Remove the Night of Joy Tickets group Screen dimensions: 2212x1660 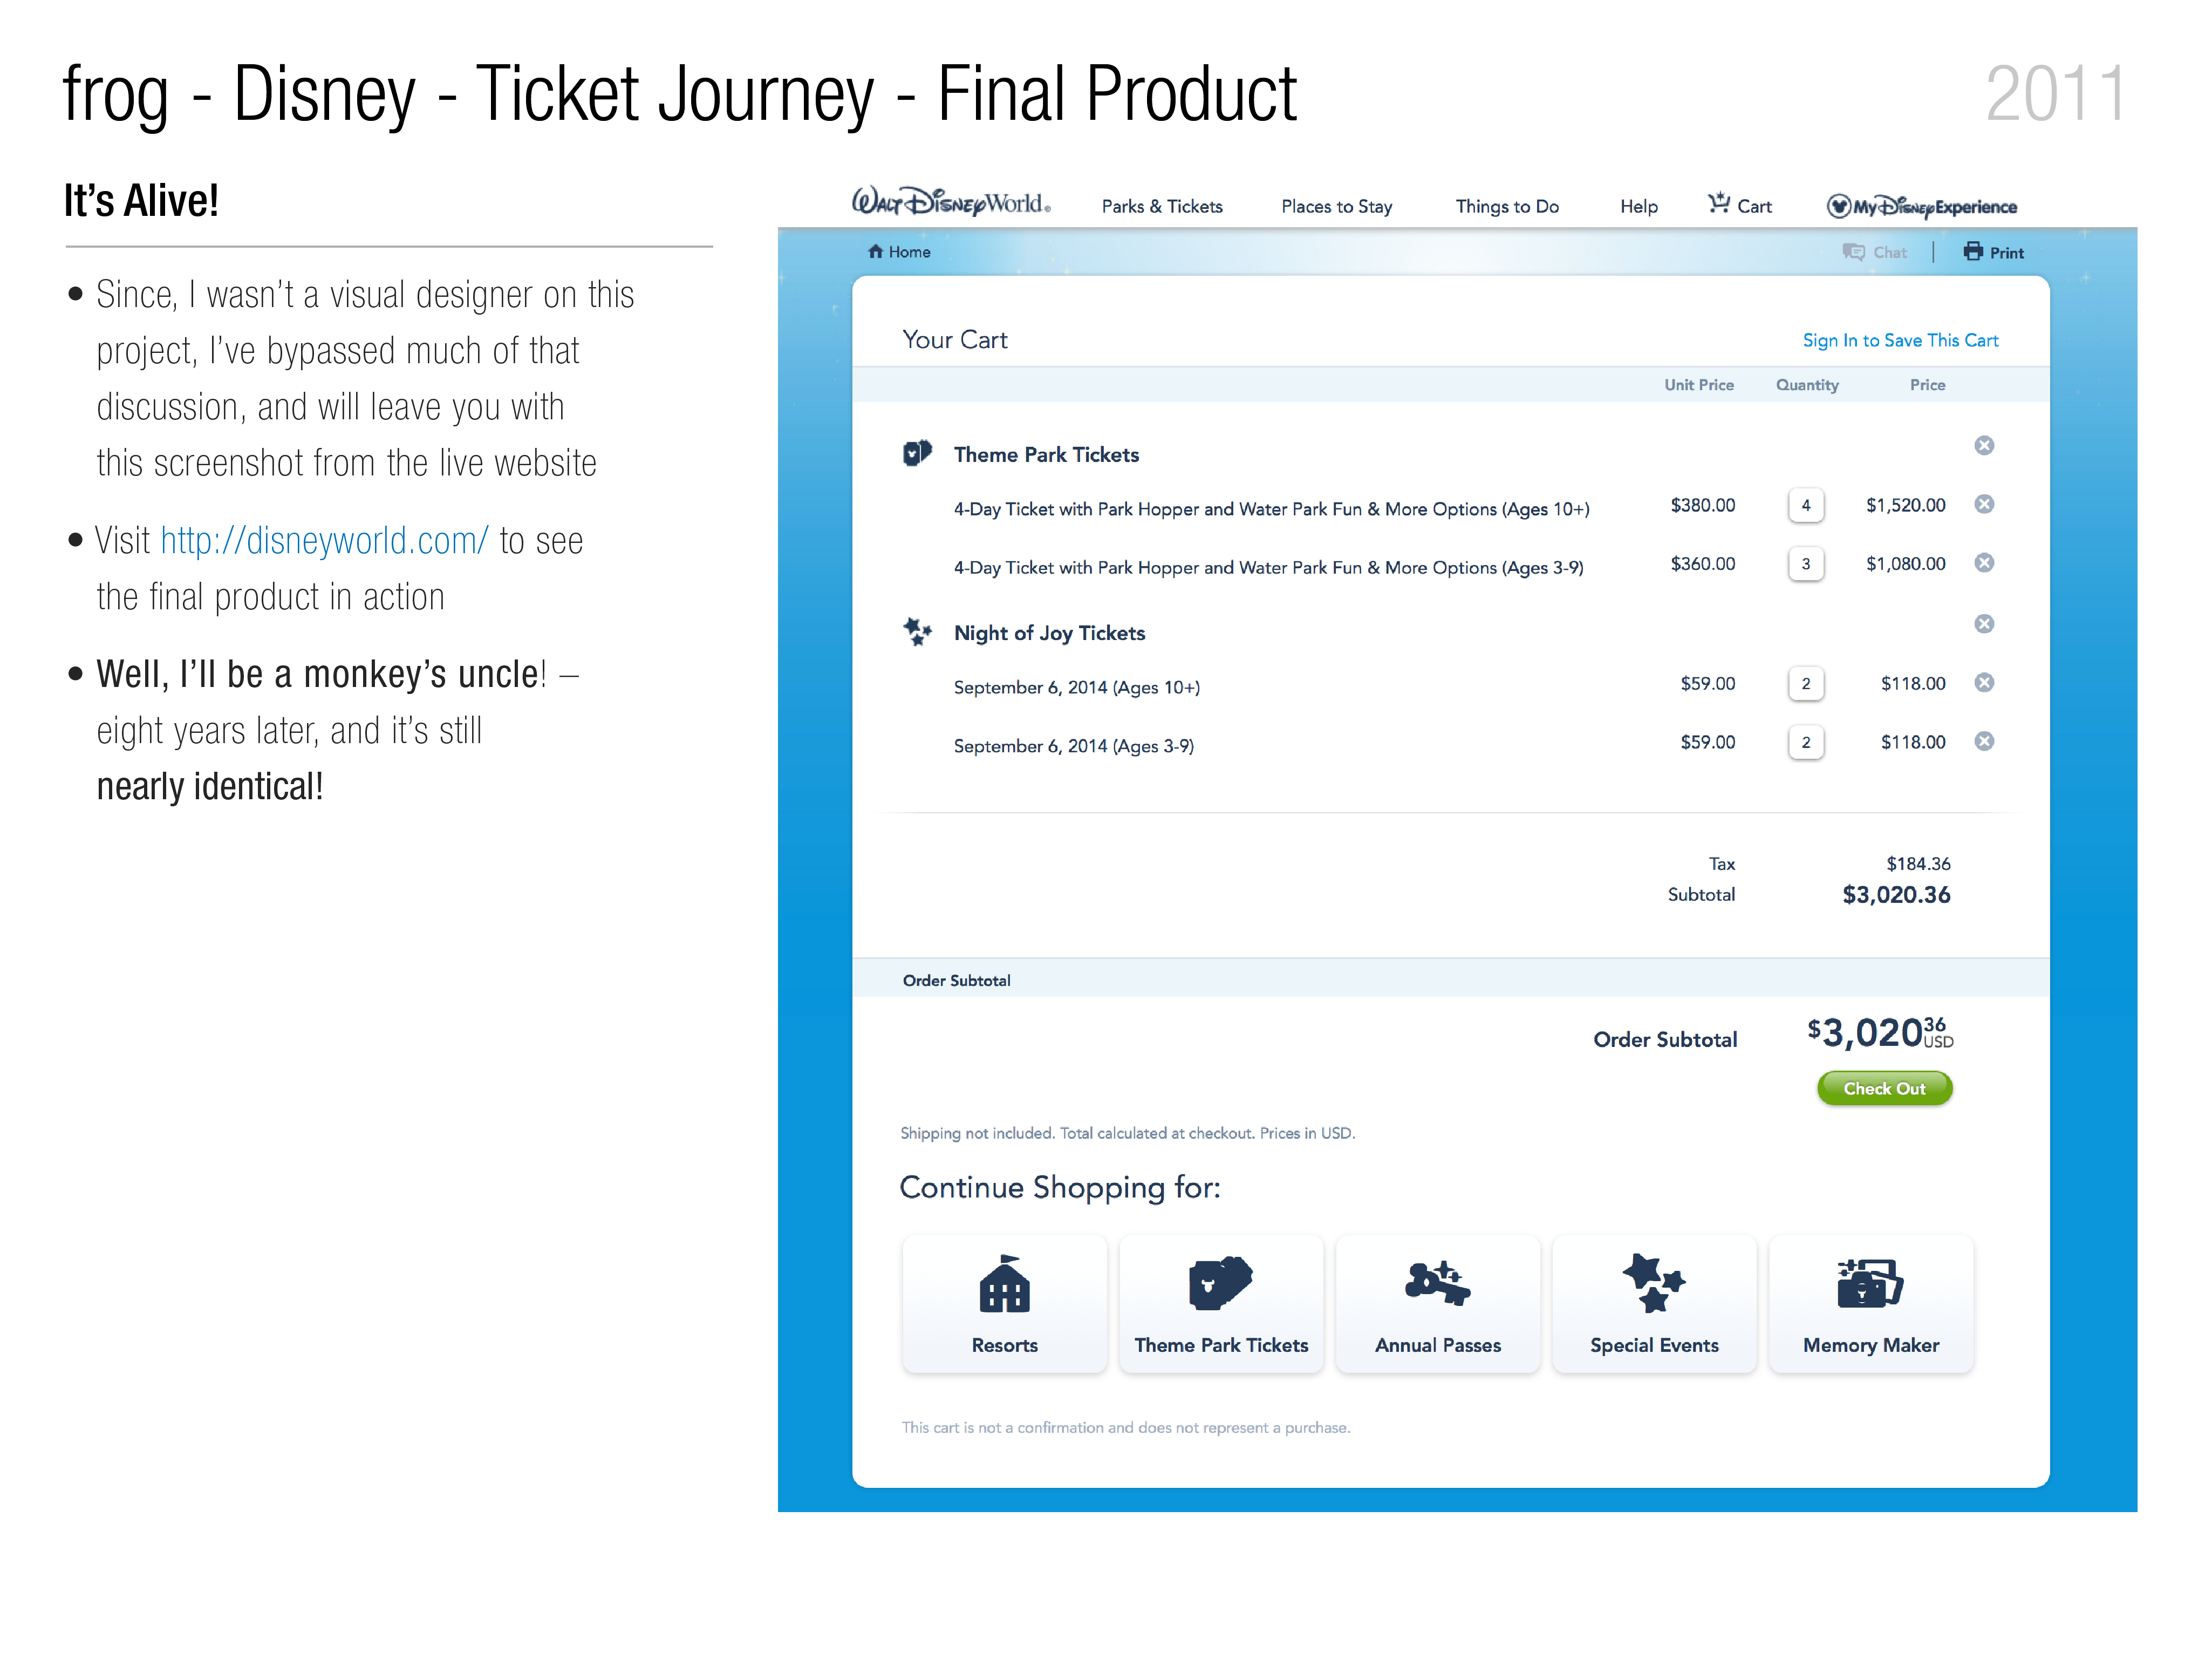(1984, 624)
